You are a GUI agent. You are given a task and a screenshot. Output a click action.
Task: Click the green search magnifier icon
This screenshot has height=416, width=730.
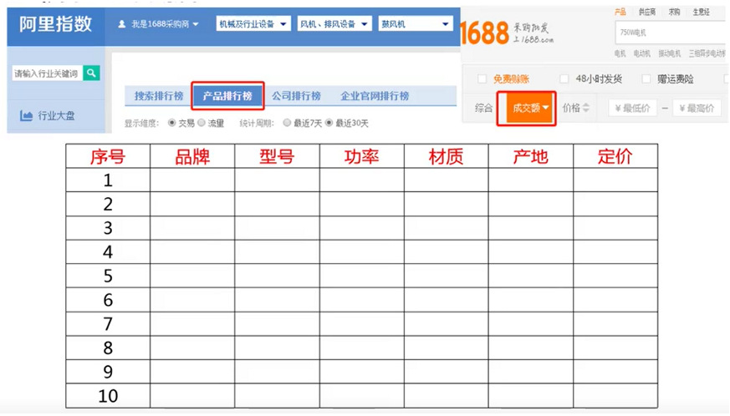pyautogui.click(x=92, y=74)
